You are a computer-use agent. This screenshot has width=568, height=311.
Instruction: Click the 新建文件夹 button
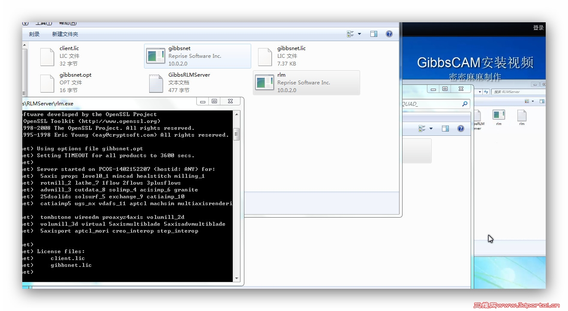click(65, 34)
